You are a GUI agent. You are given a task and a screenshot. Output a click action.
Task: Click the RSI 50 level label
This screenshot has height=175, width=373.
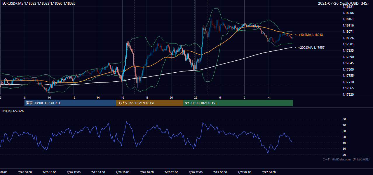click(344, 137)
